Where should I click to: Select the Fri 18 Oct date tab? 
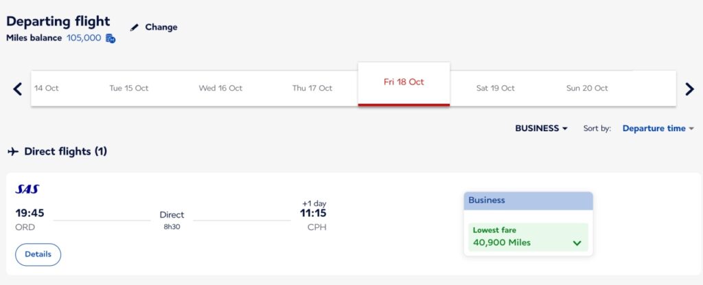[404, 84]
